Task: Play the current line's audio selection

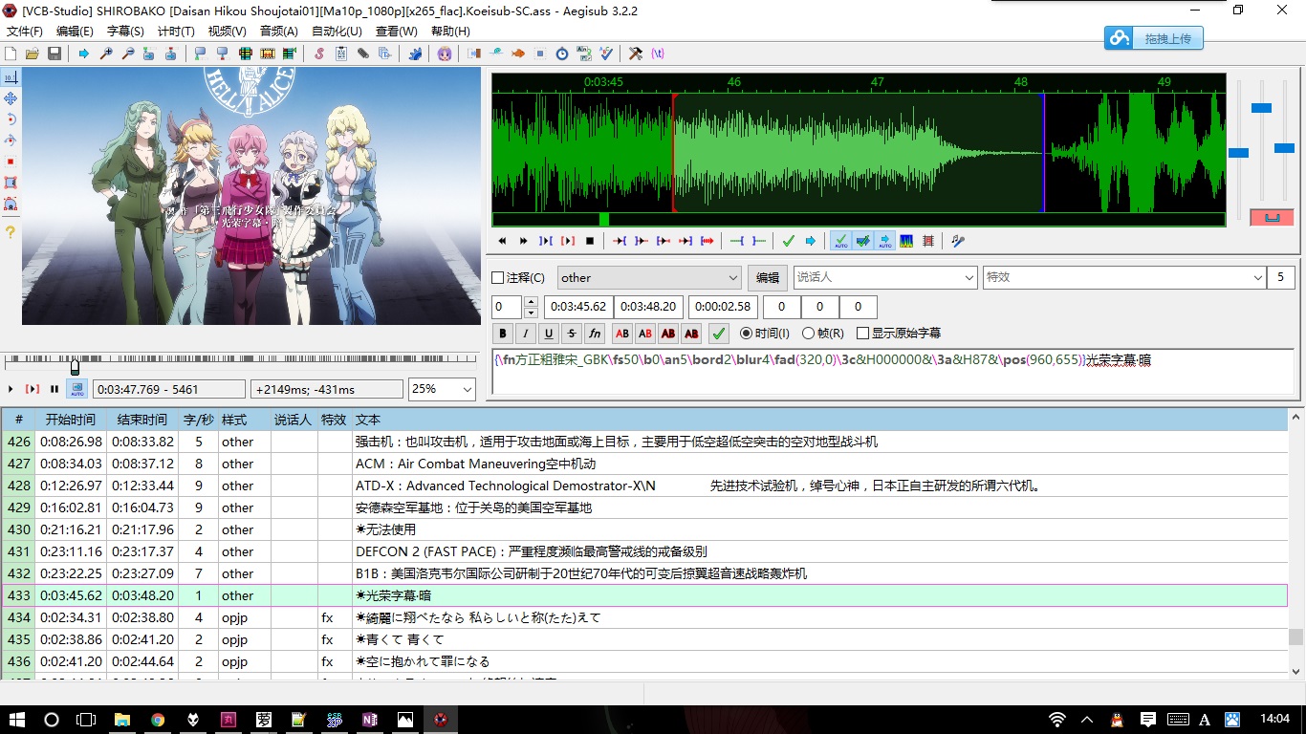Action: click(x=568, y=241)
